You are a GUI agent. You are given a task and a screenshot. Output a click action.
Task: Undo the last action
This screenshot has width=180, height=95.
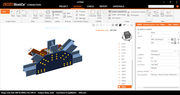coord(24,13)
